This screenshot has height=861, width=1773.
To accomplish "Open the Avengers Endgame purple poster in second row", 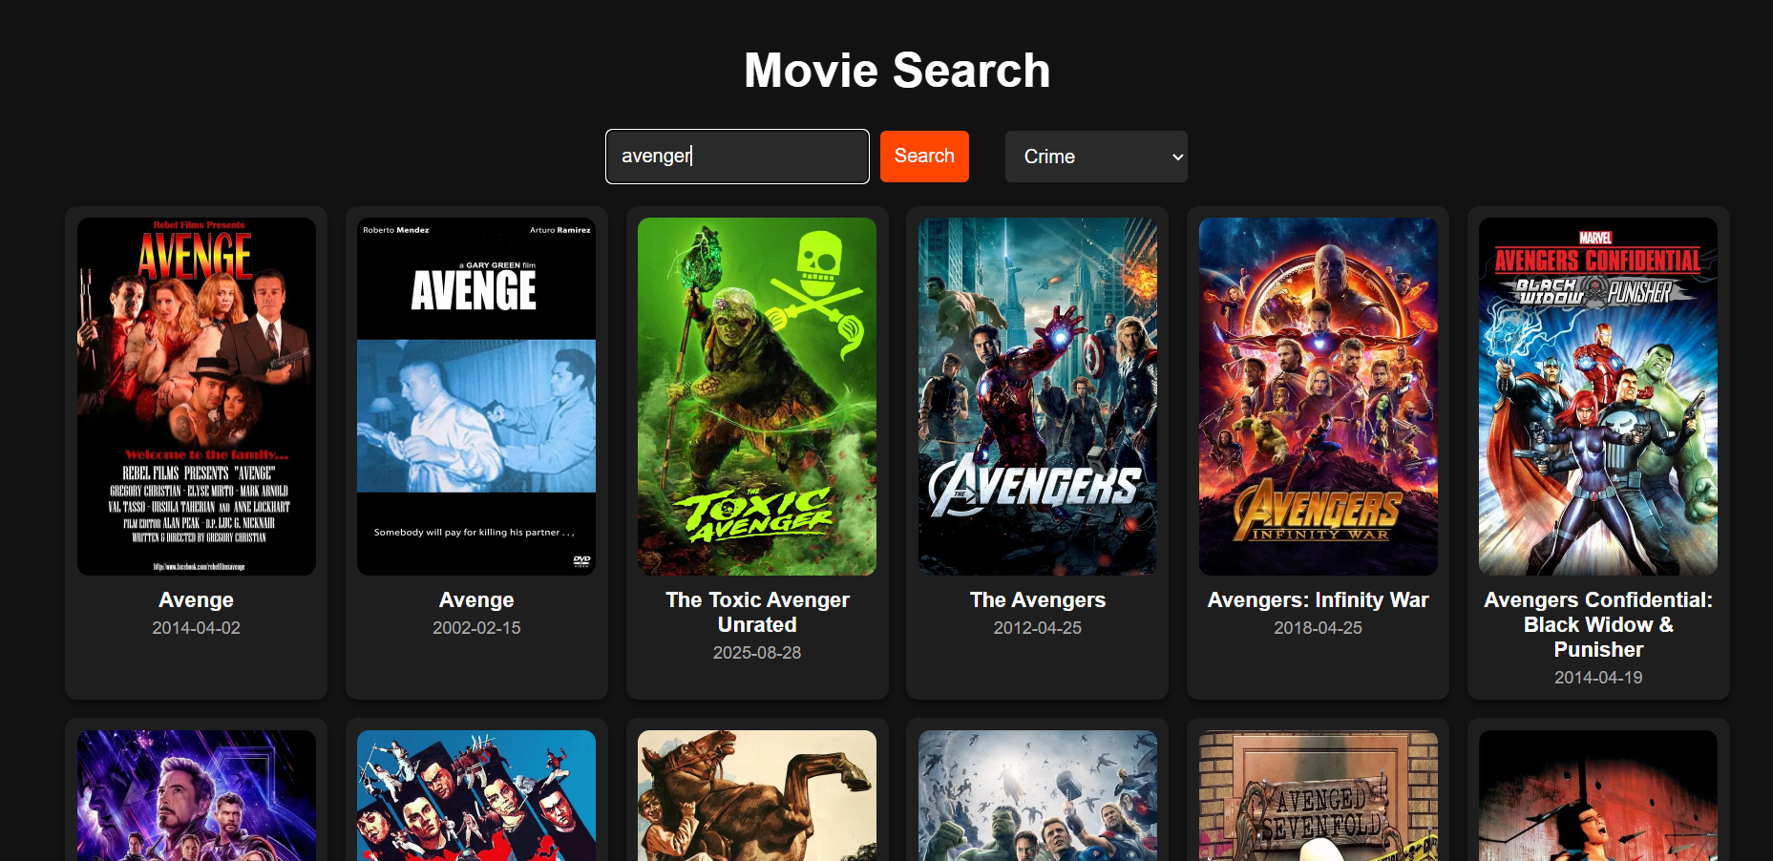I will click(x=197, y=796).
